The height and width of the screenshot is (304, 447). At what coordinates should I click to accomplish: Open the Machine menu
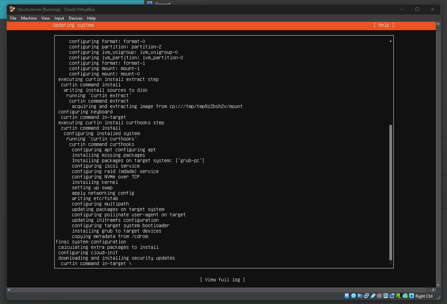[x=29, y=18]
